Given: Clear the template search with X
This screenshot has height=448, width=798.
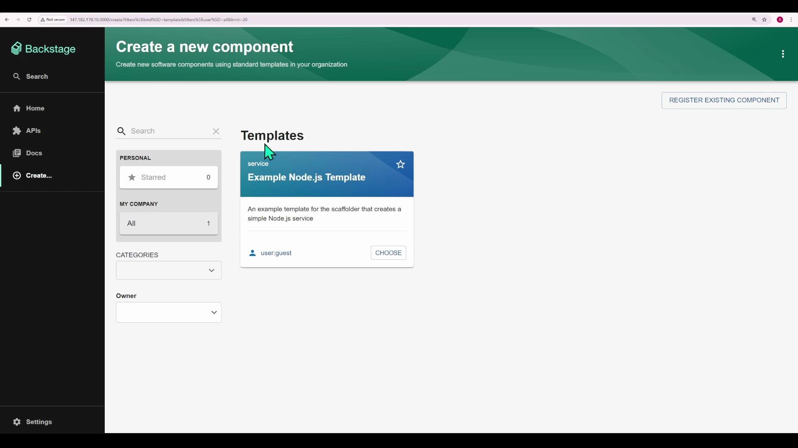Looking at the screenshot, I should point(216,131).
